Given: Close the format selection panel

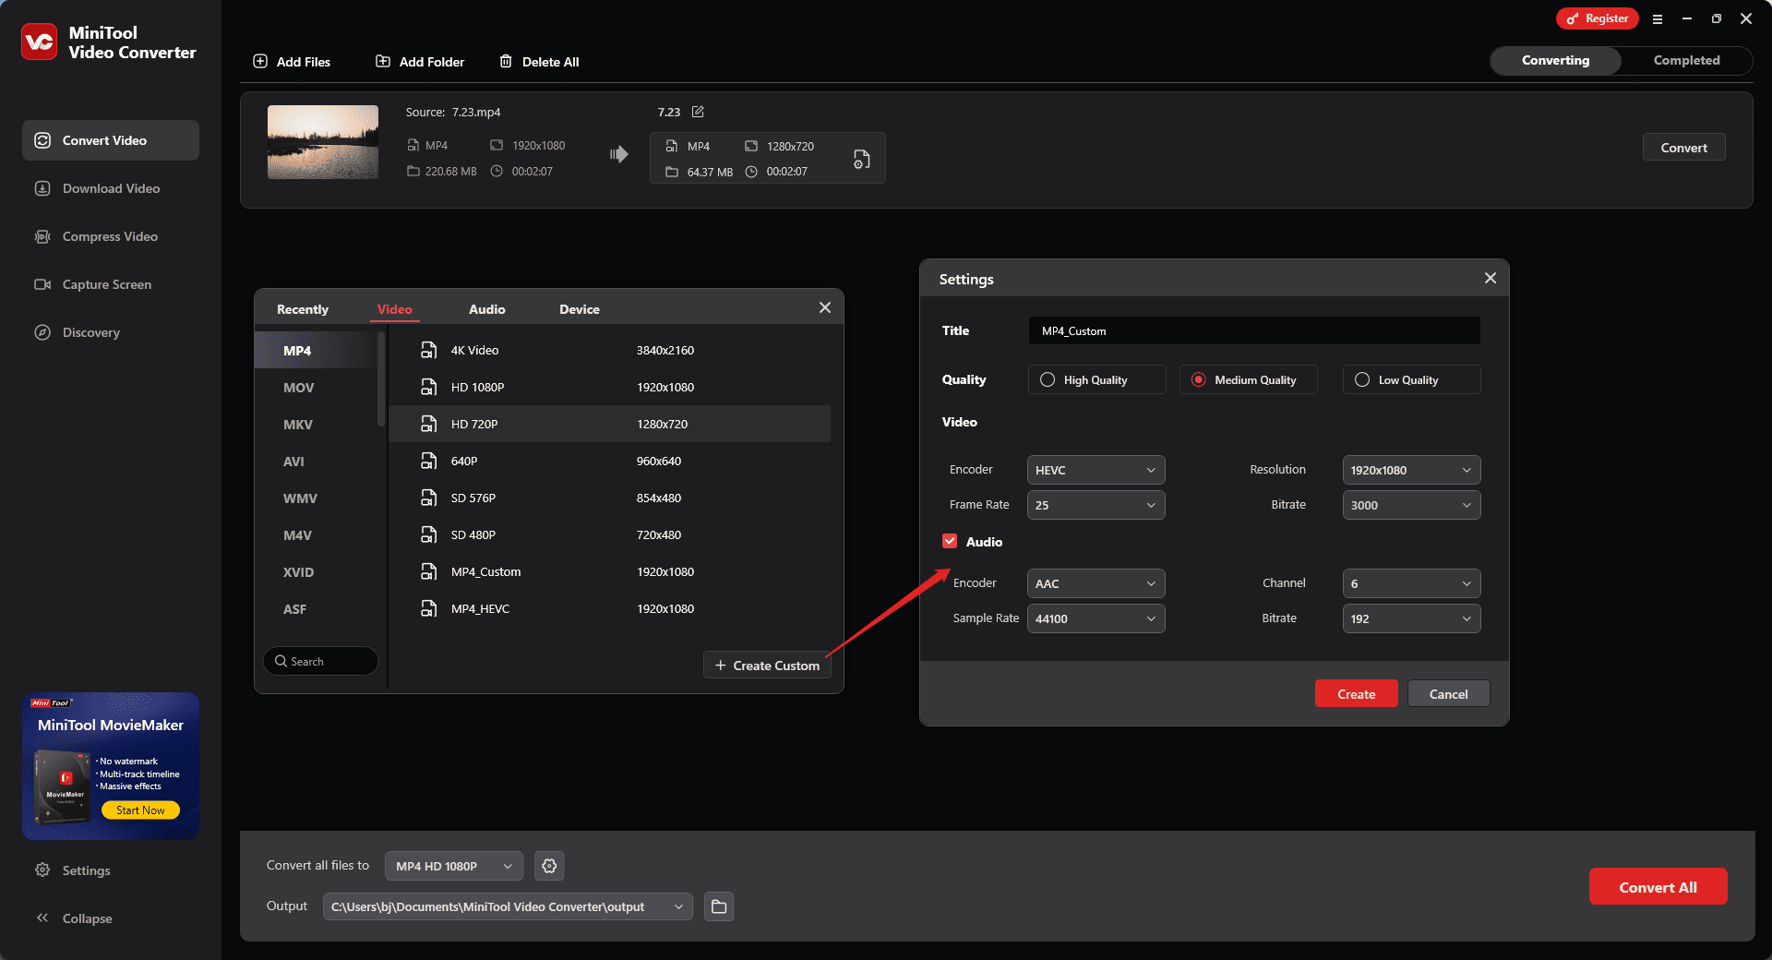Looking at the screenshot, I should tap(825, 307).
